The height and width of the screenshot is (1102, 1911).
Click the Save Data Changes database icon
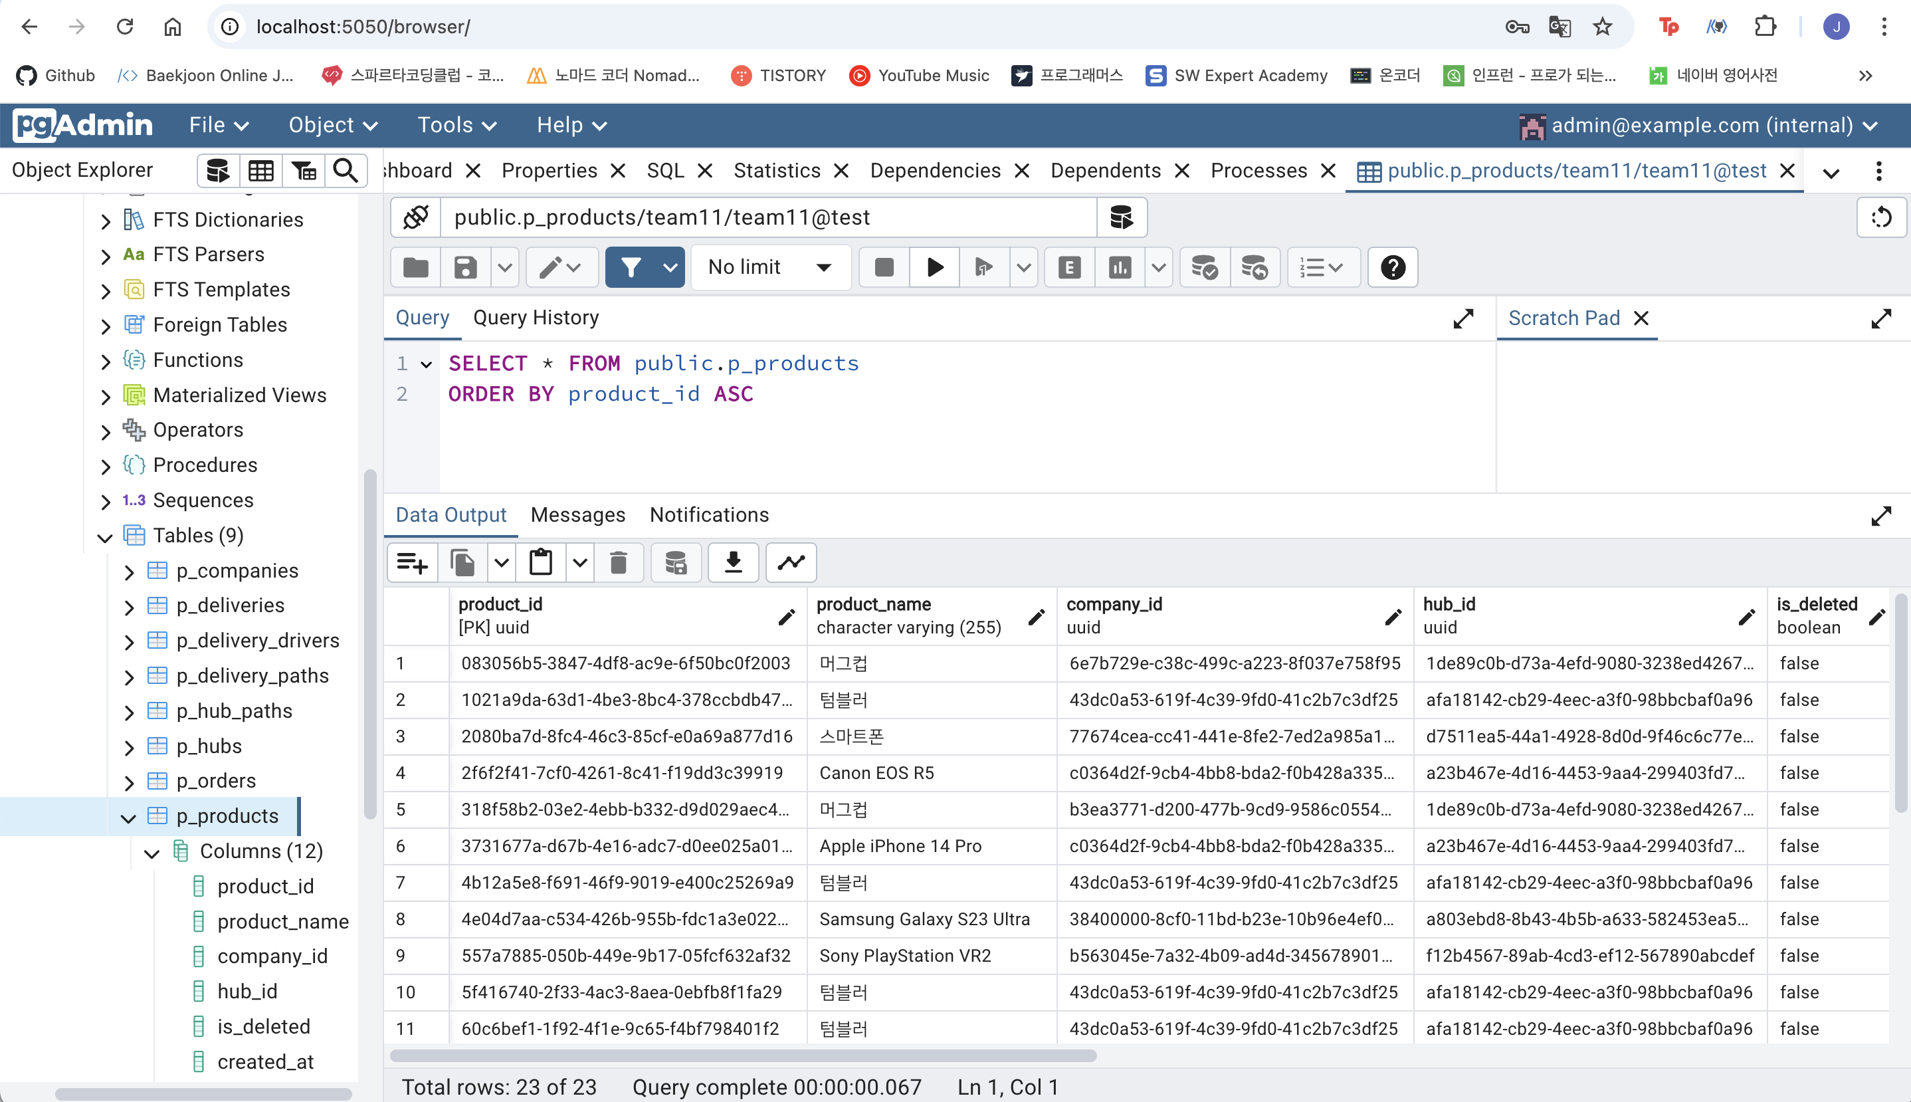[675, 562]
